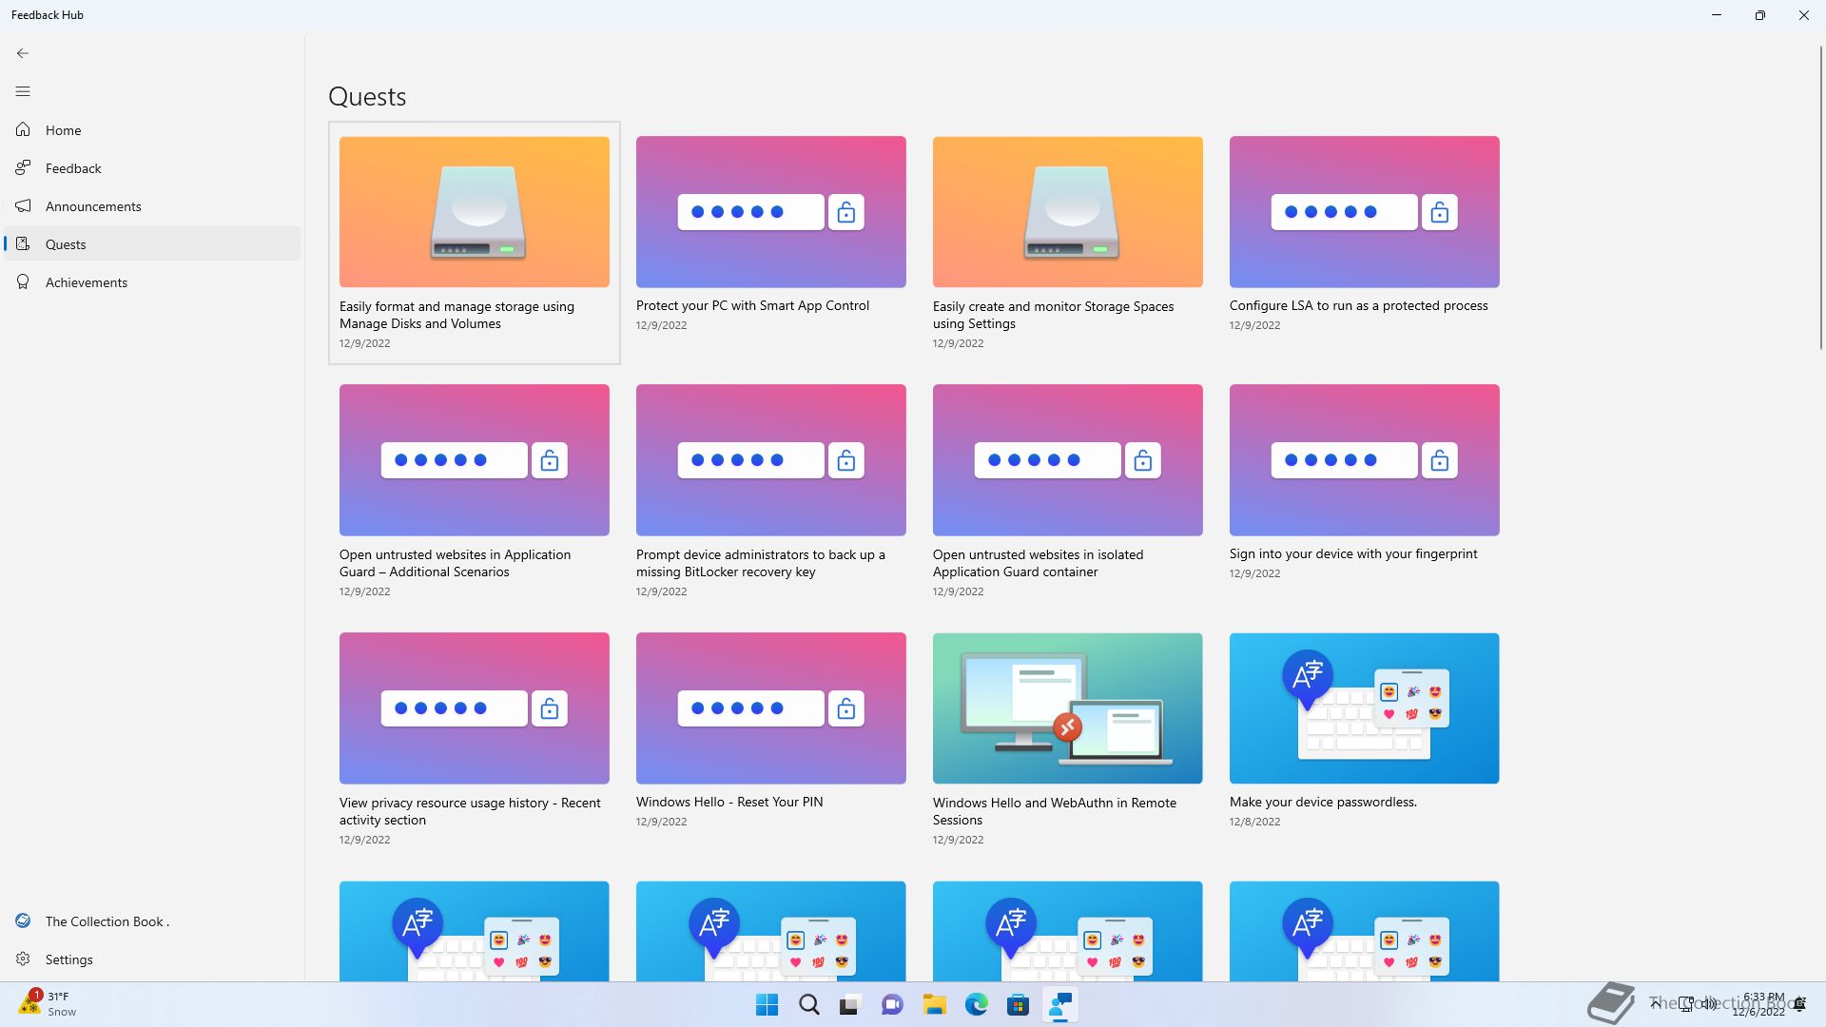The image size is (1826, 1027).
Task: Click 'Protect your PC with Smart App Control' title
Action: (752, 305)
